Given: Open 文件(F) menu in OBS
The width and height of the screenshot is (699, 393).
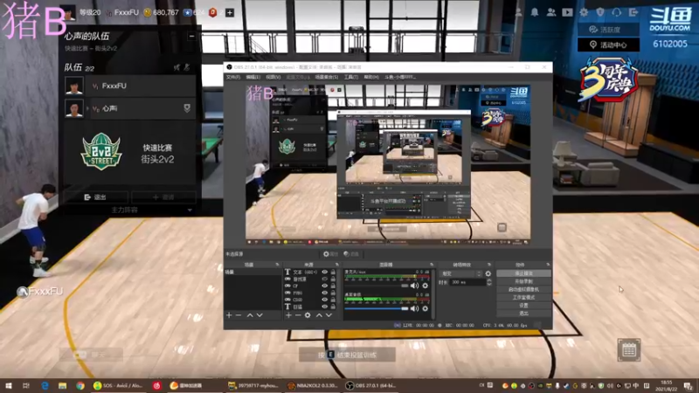Looking at the screenshot, I should pyautogui.click(x=233, y=77).
